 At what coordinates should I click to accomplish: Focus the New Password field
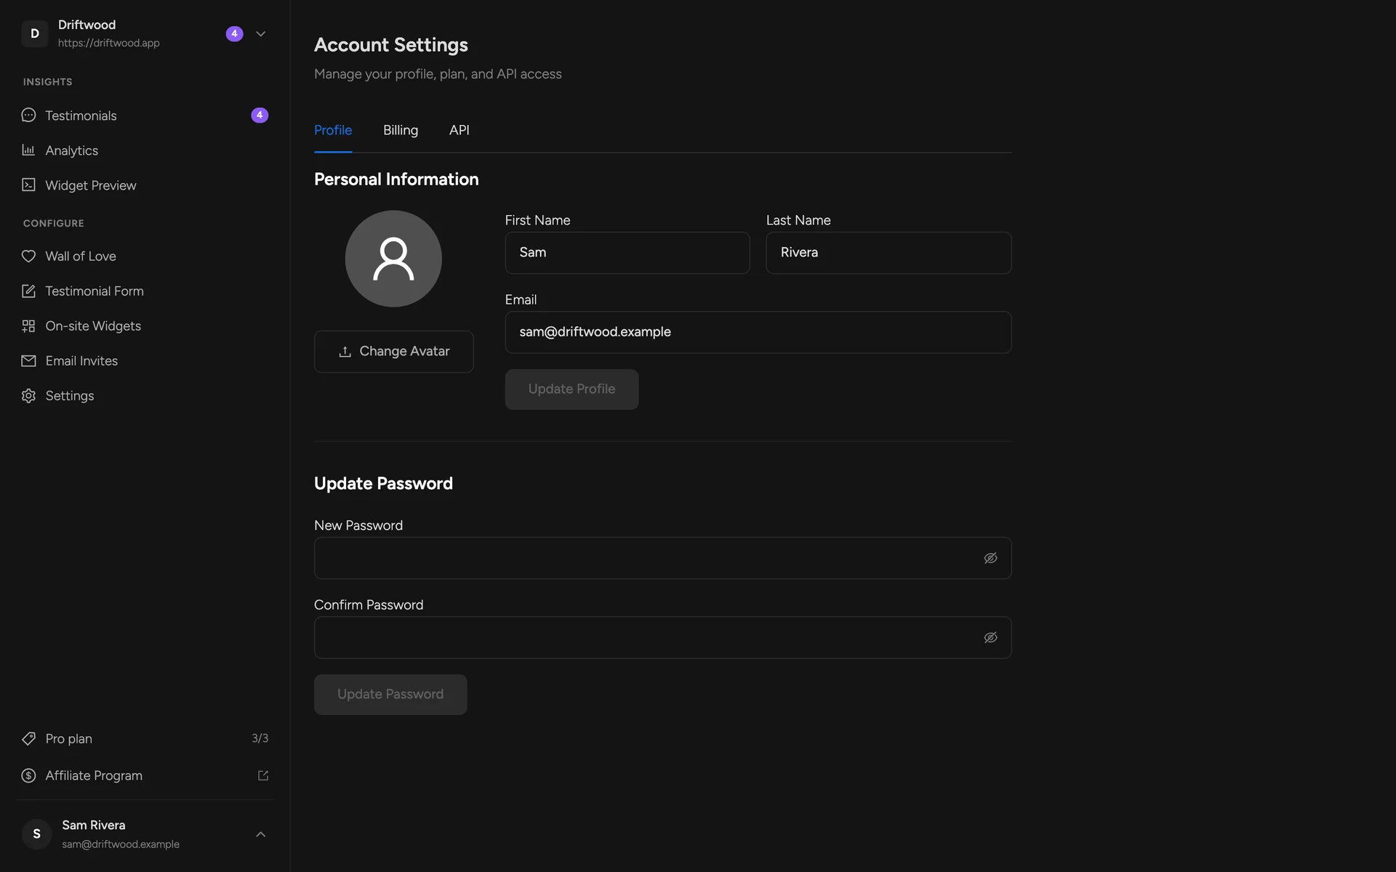[662, 558]
